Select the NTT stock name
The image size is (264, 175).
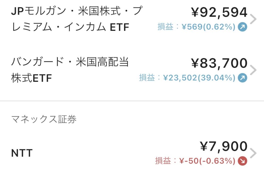pos(22,153)
